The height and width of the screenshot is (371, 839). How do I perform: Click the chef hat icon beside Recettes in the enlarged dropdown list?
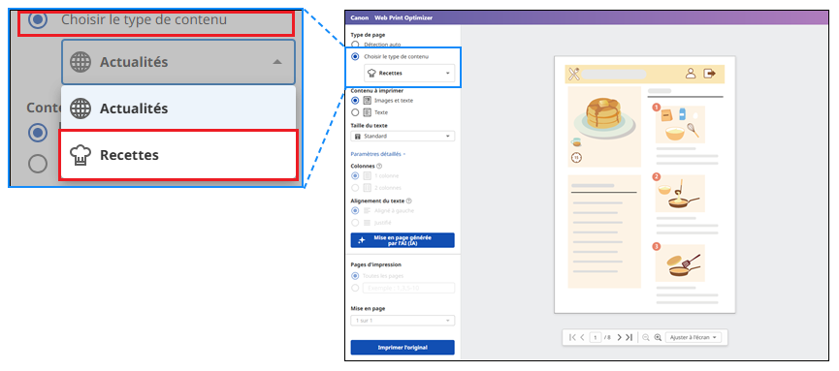tap(81, 156)
